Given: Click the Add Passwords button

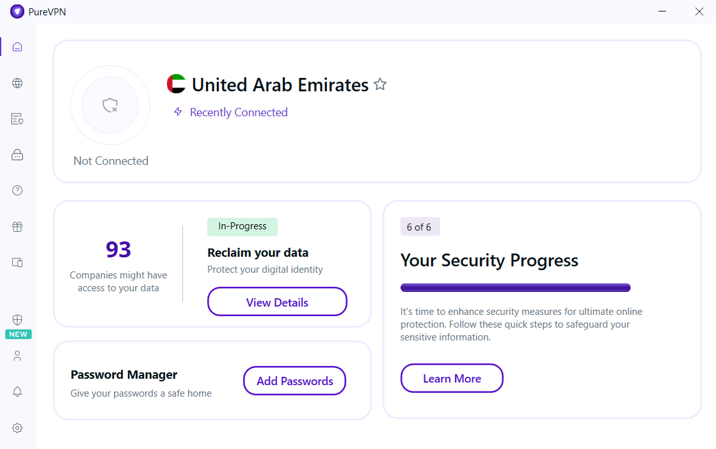Looking at the screenshot, I should point(294,381).
